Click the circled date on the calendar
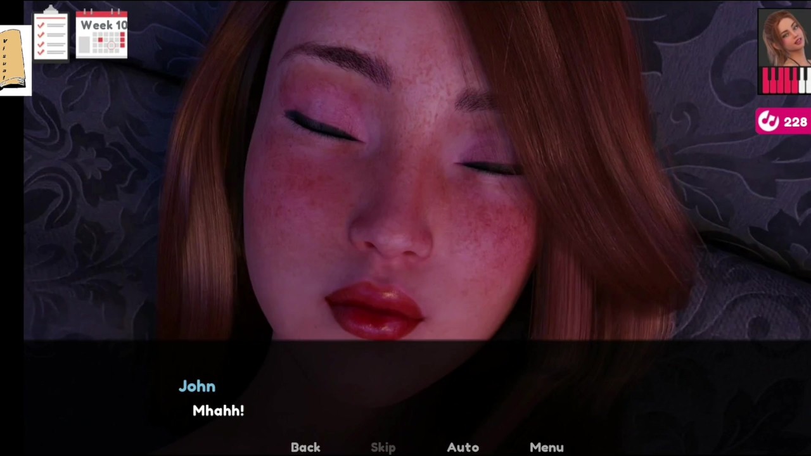 112,46
